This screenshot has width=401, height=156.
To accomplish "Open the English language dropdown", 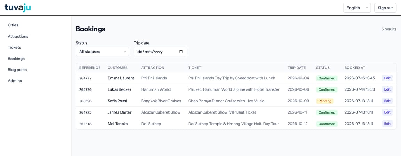I will coord(357,8).
